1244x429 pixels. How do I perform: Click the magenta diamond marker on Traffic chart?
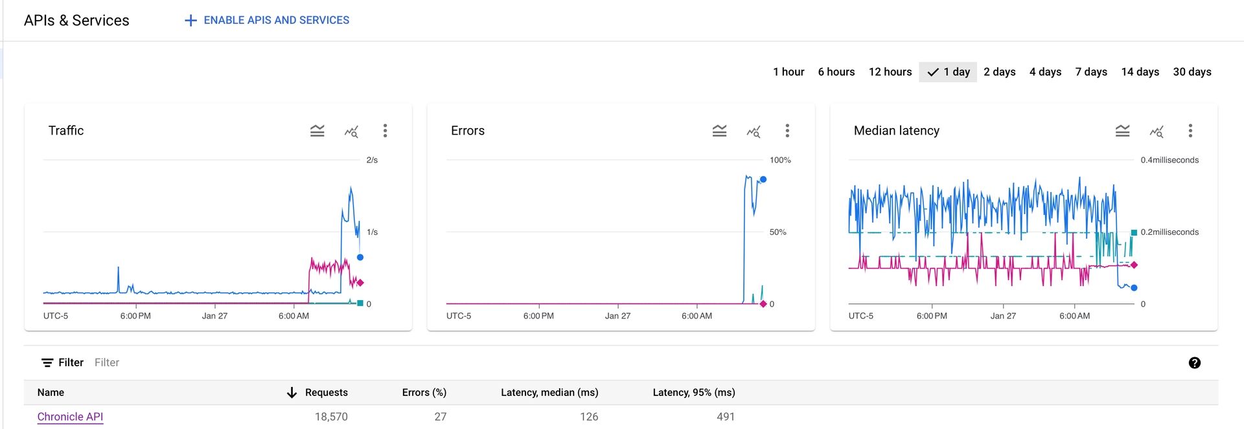[360, 283]
